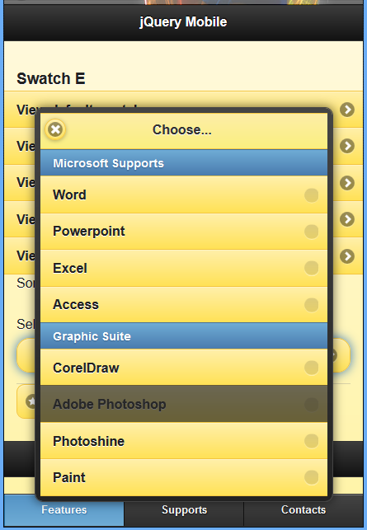
Task: Switch to the Supports tab
Action: [184, 509]
